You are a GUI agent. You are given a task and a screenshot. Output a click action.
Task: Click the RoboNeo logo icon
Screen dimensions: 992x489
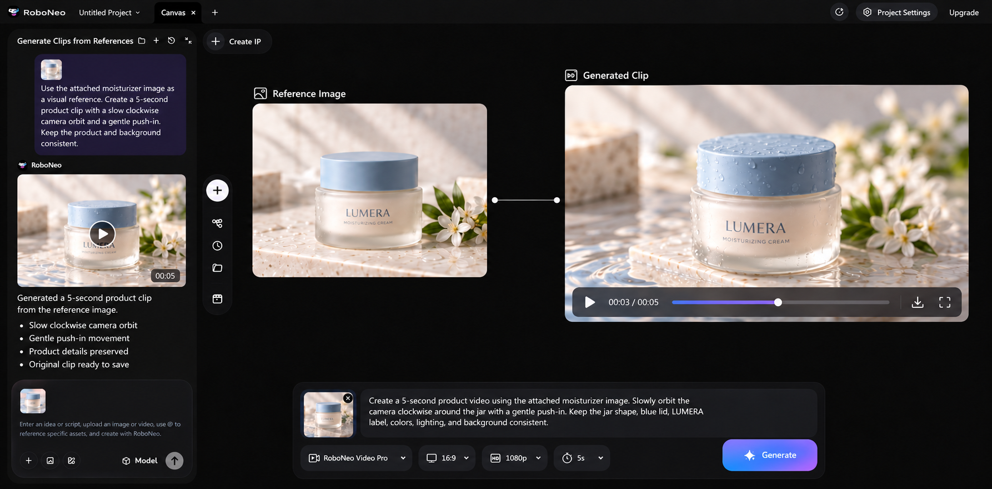click(13, 12)
